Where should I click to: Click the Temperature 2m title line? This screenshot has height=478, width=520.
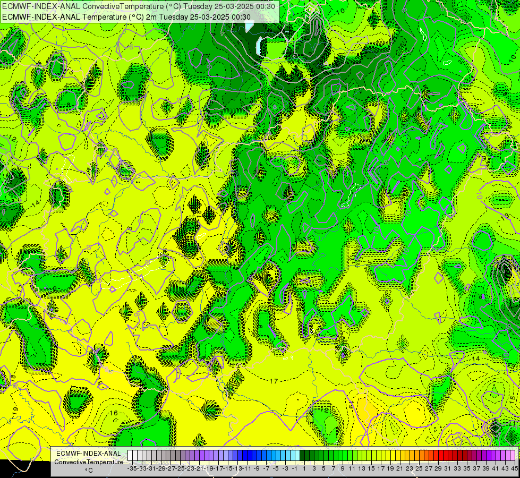126,17
